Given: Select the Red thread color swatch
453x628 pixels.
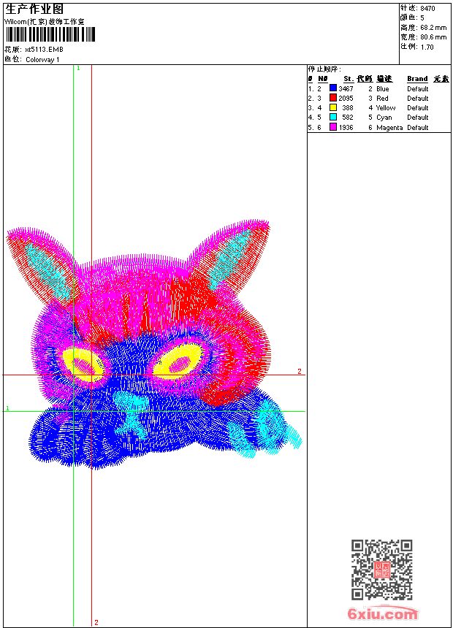Looking at the screenshot, I should pyautogui.click(x=332, y=98).
